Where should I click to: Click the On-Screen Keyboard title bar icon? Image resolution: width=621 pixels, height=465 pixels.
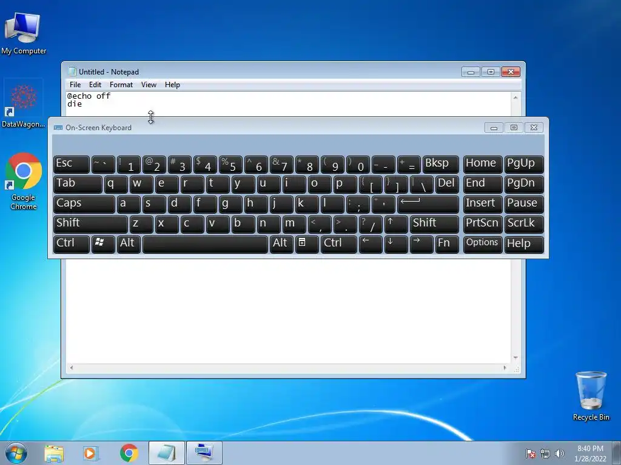click(58, 127)
